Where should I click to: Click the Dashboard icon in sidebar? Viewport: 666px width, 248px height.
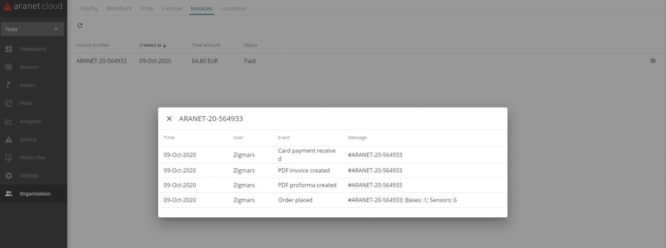9,49
